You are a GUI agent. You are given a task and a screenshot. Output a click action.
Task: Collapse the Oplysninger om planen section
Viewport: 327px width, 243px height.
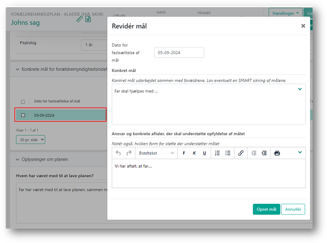17,160
